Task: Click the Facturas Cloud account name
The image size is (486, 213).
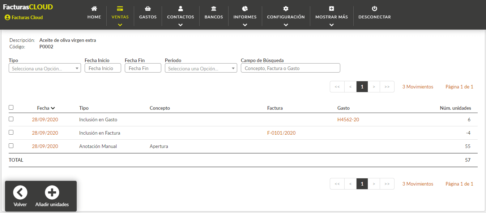Action: pyautogui.click(x=27, y=17)
